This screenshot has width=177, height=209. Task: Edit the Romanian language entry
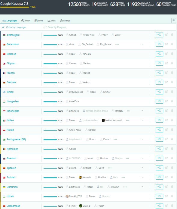point(166,148)
